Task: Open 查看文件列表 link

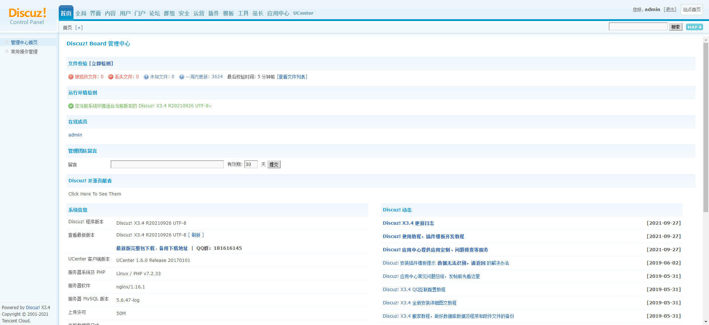Action: click(292, 77)
